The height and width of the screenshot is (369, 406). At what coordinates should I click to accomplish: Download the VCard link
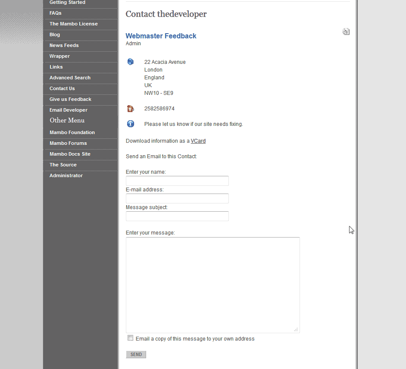[198, 141]
